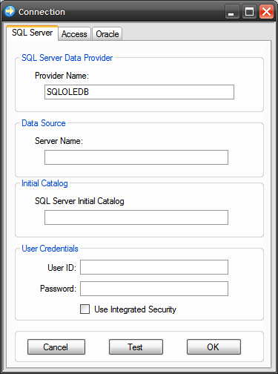This screenshot has height=374, width=278.
Task: Click the Use Integrated Security label text
Action: (x=135, y=309)
